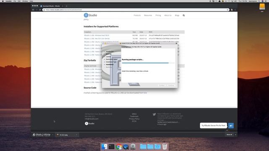Open the first folder in the Dock
269x151 pixels.
[x=143, y=147]
